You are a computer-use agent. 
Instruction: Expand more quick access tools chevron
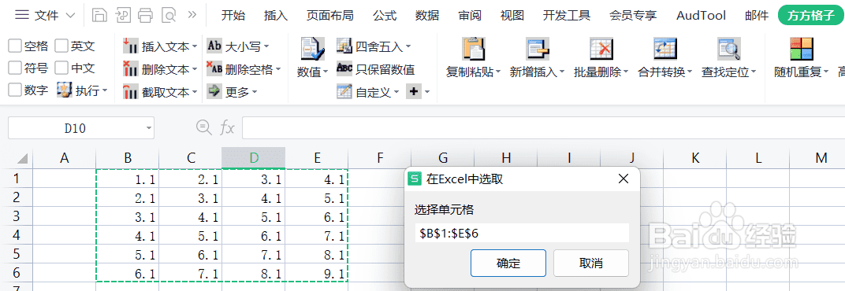(192, 15)
